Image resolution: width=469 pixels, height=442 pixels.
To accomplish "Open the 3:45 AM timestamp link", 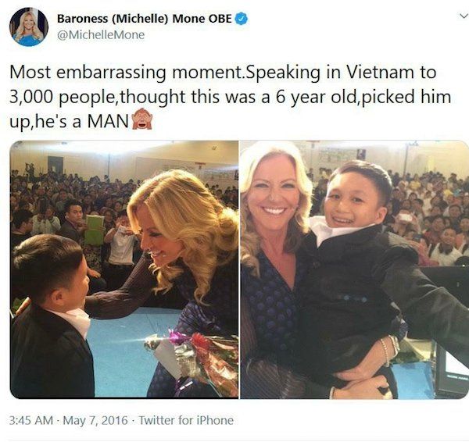I will [x=31, y=420].
